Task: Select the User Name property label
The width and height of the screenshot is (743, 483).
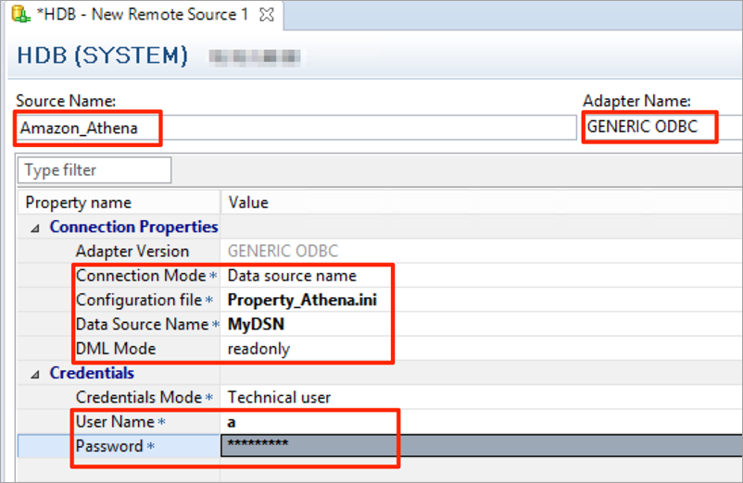Action: coord(115,422)
